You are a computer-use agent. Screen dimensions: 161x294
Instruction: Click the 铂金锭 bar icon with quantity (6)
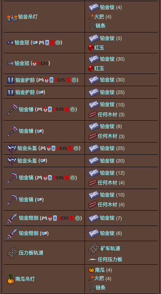[x=94, y=233]
